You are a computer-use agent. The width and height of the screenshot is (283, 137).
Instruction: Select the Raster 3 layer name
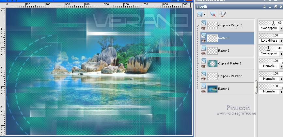(x=224, y=38)
